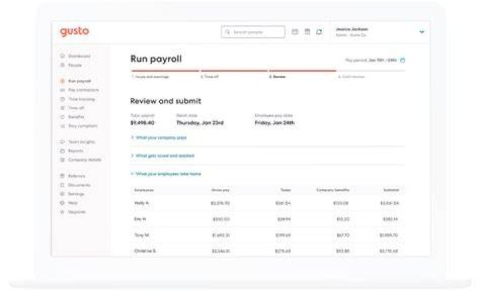The image size is (480, 292).
Task: Select employee Christine S. in table
Action: click(x=145, y=251)
